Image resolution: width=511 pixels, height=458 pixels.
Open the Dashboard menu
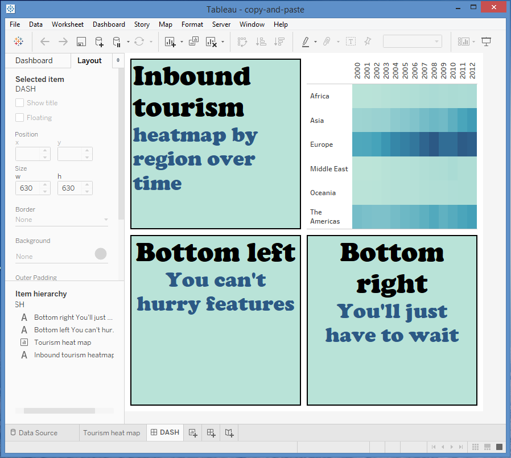109,24
